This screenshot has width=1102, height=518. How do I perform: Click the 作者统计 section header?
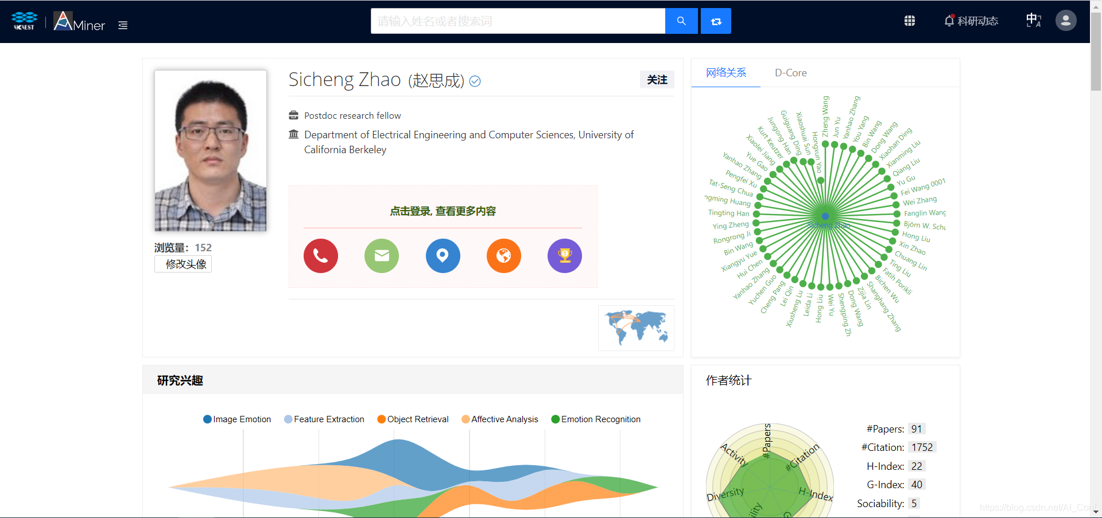pos(728,381)
